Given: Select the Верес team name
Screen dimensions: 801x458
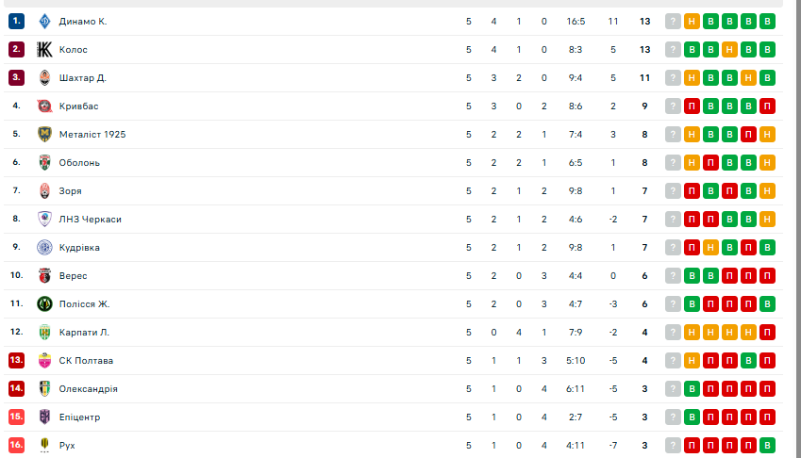Looking at the screenshot, I should tap(73, 276).
